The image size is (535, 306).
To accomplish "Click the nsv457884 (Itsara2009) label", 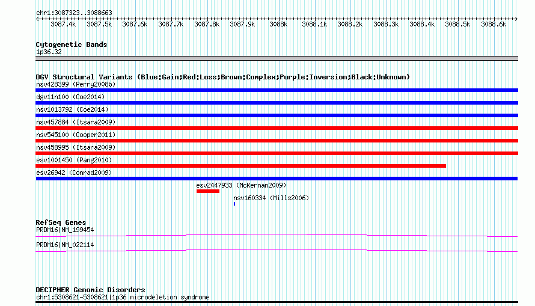I will 76,122.
